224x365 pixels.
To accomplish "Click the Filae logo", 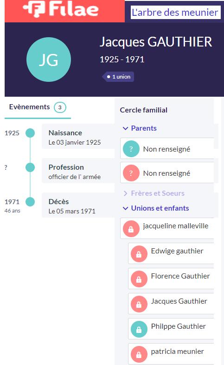I will coord(61,9).
